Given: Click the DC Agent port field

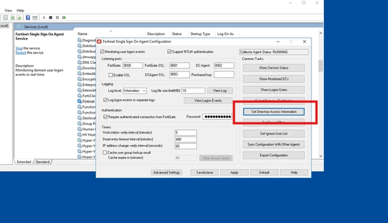Looking at the screenshot, I should point(224,66).
